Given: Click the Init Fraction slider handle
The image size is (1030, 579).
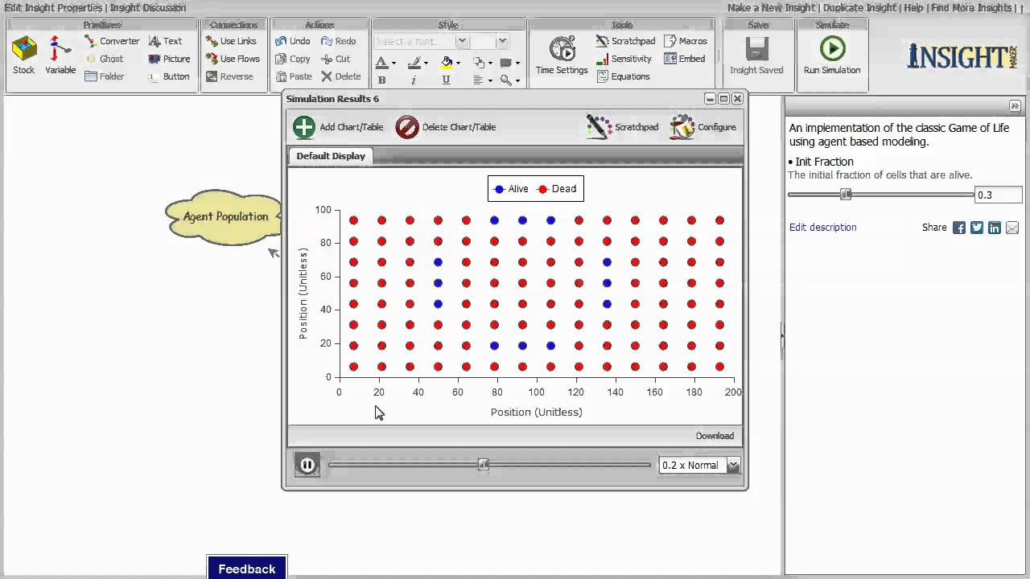Looking at the screenshot, I should 845,195.
